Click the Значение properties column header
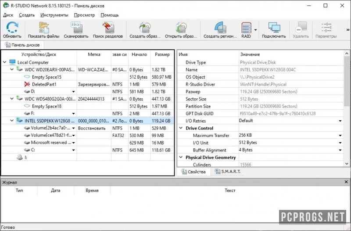This screenshot has width=351, height=231. [291, 54]
